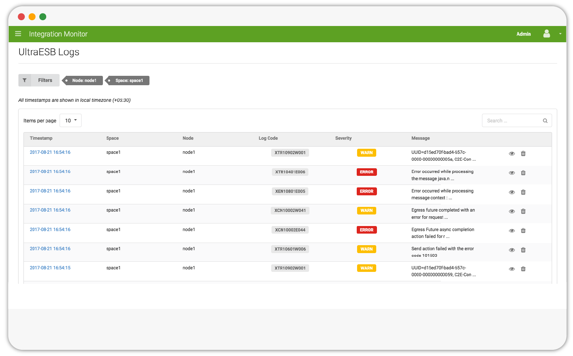Click ERROR badge in XCN10002E044 row
This screenshot has height=356, width=573.
coord(366,230)
